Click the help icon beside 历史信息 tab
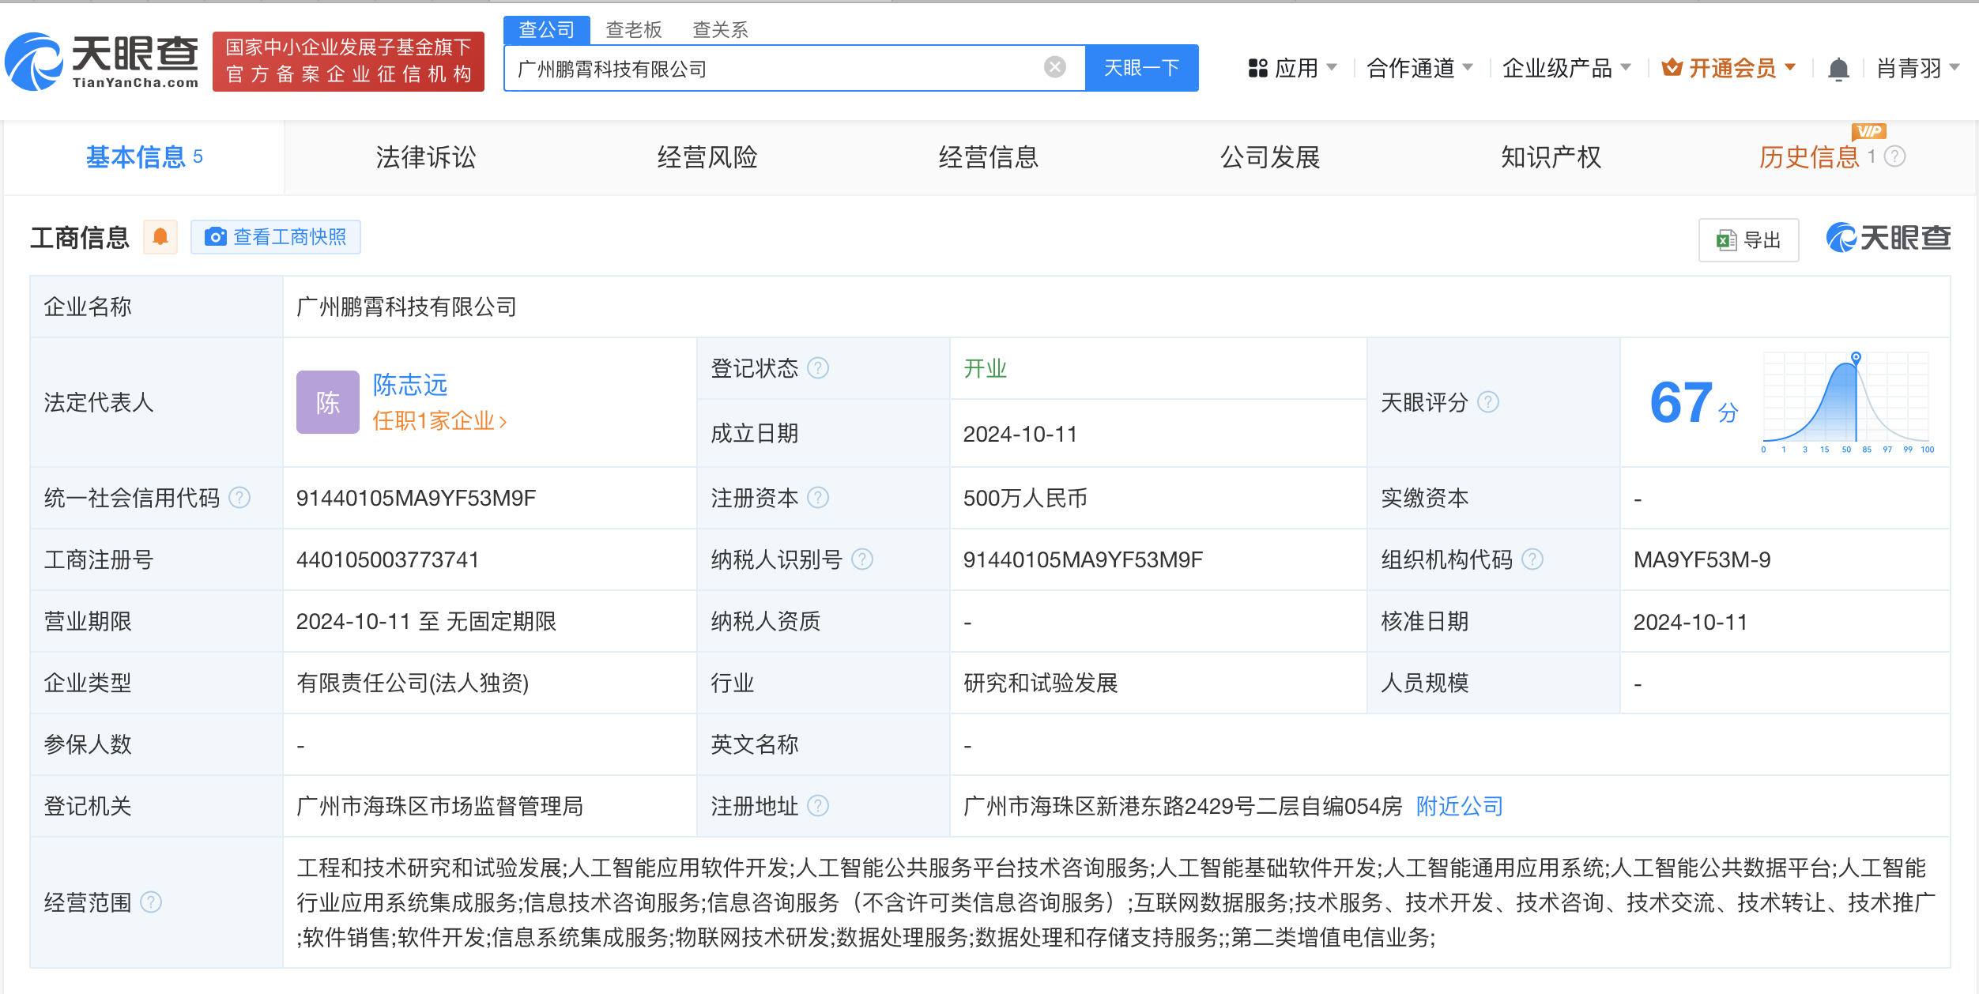The width and height of the screenshot is (1979, 994). (x=1895, y=156)
